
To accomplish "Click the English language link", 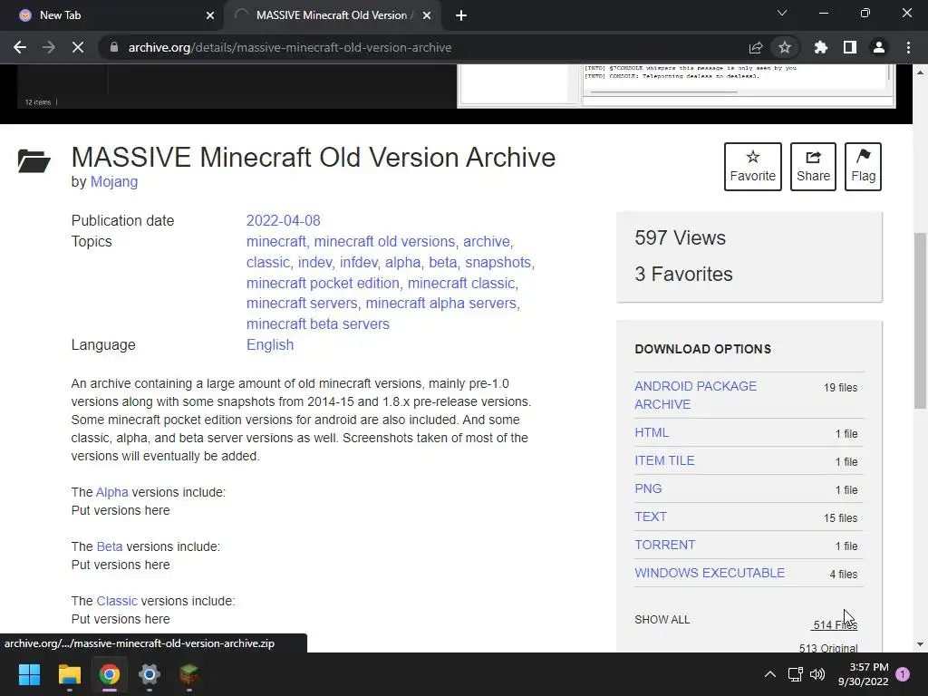I will pos(270,344).
